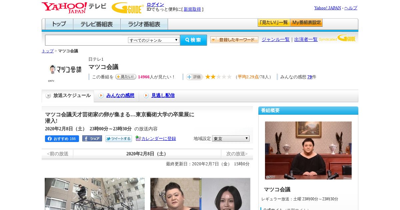Open the ラジオ番組表 tab
400x210 pixels.
144,24
